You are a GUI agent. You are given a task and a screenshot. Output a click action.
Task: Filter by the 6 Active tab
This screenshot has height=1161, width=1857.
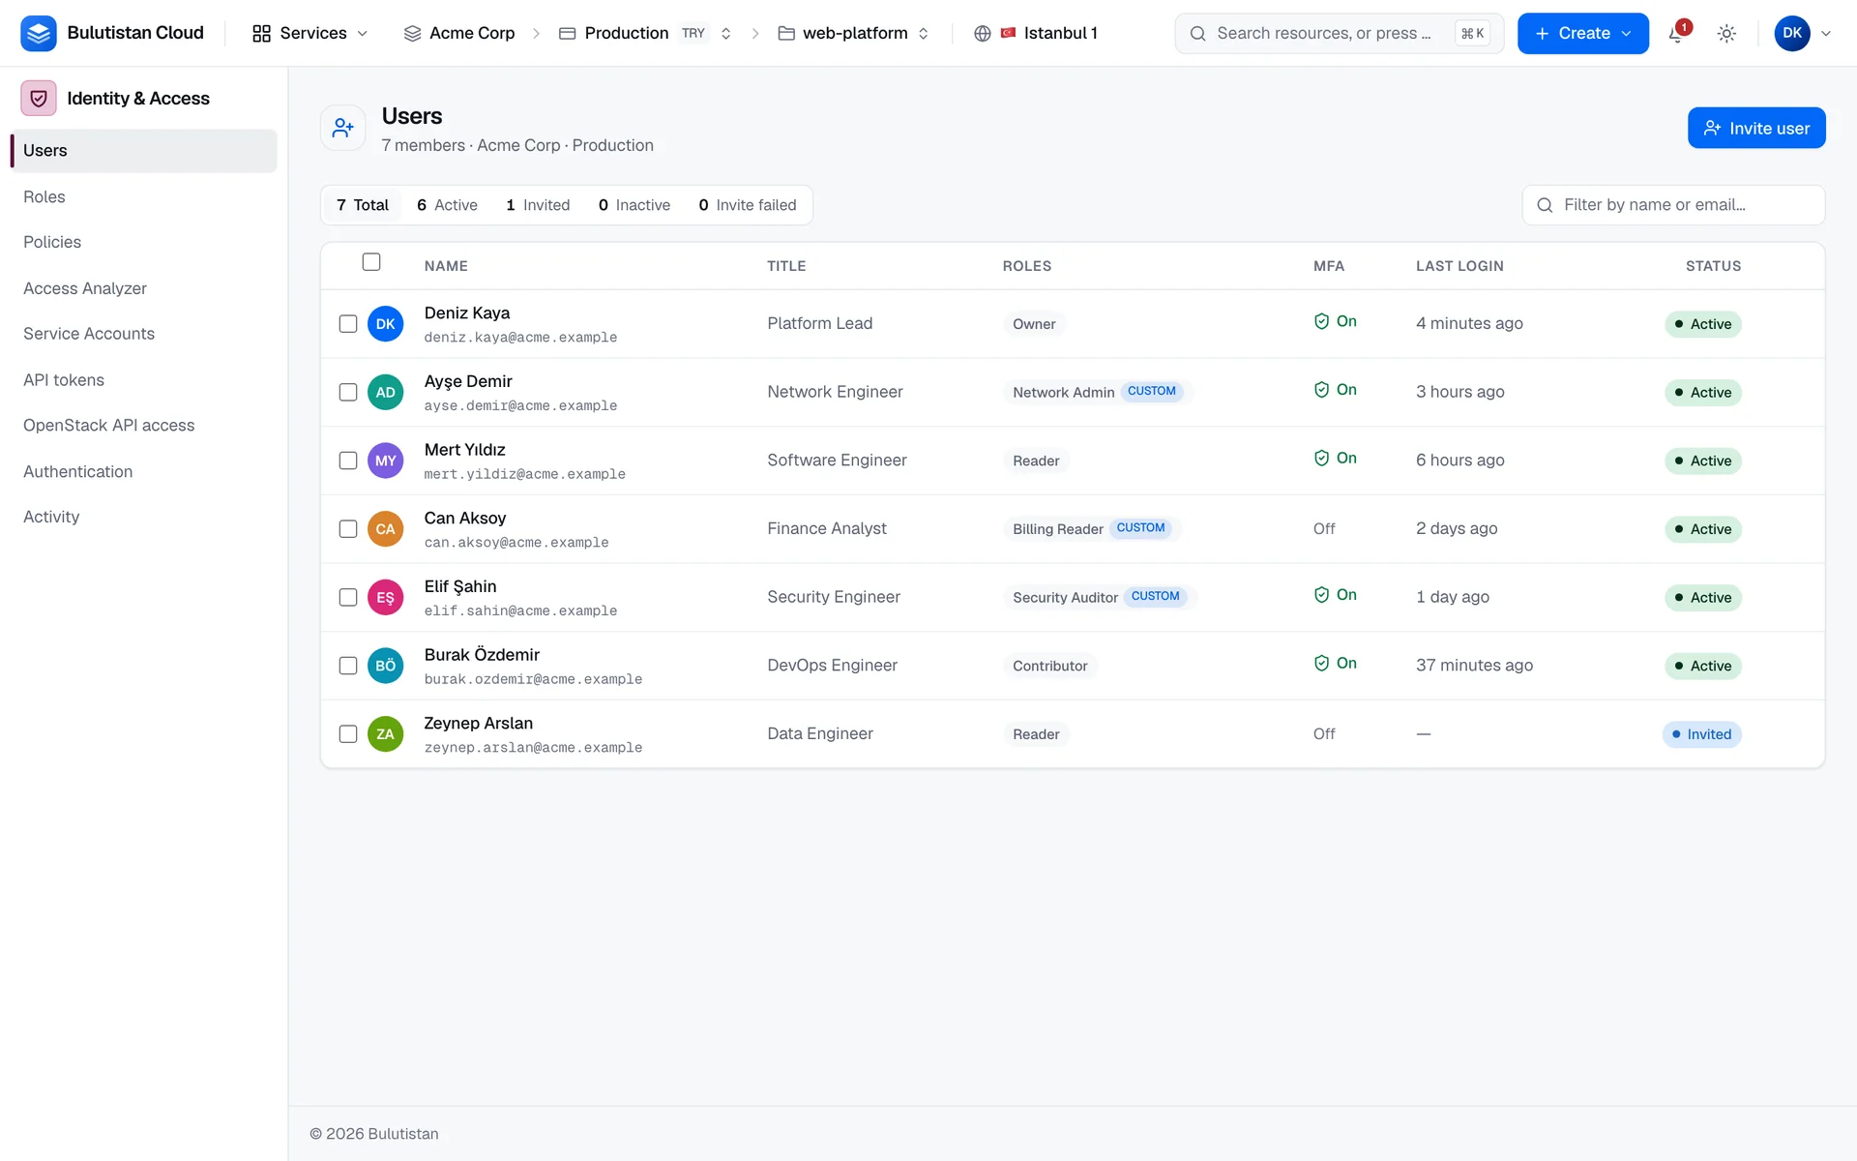(x=447, y=205)
